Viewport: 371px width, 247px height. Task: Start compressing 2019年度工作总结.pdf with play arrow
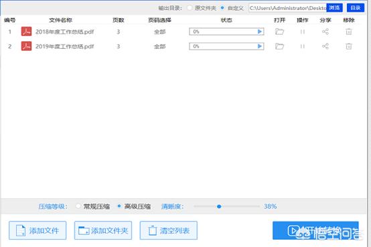coord(260,46)
